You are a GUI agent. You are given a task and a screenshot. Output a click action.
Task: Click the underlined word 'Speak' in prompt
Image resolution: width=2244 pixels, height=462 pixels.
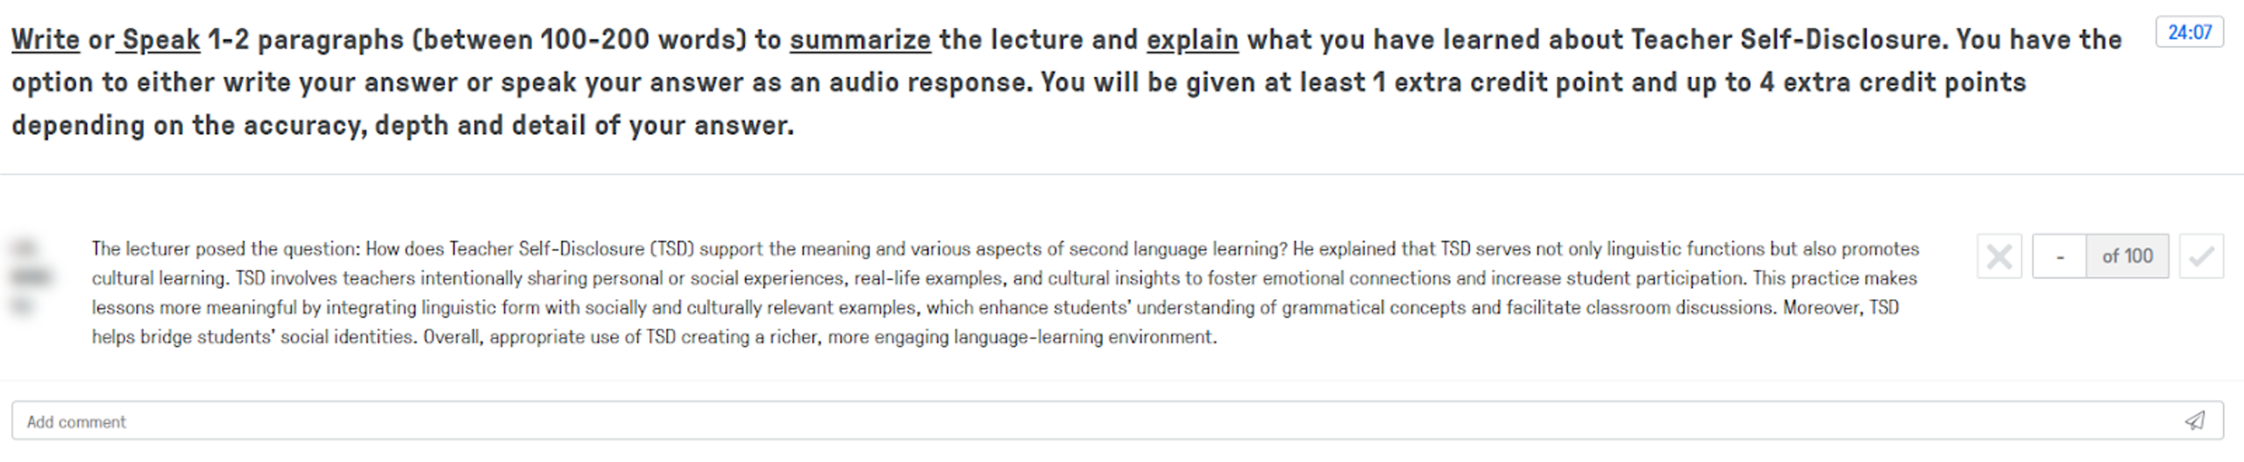(161, 40)
